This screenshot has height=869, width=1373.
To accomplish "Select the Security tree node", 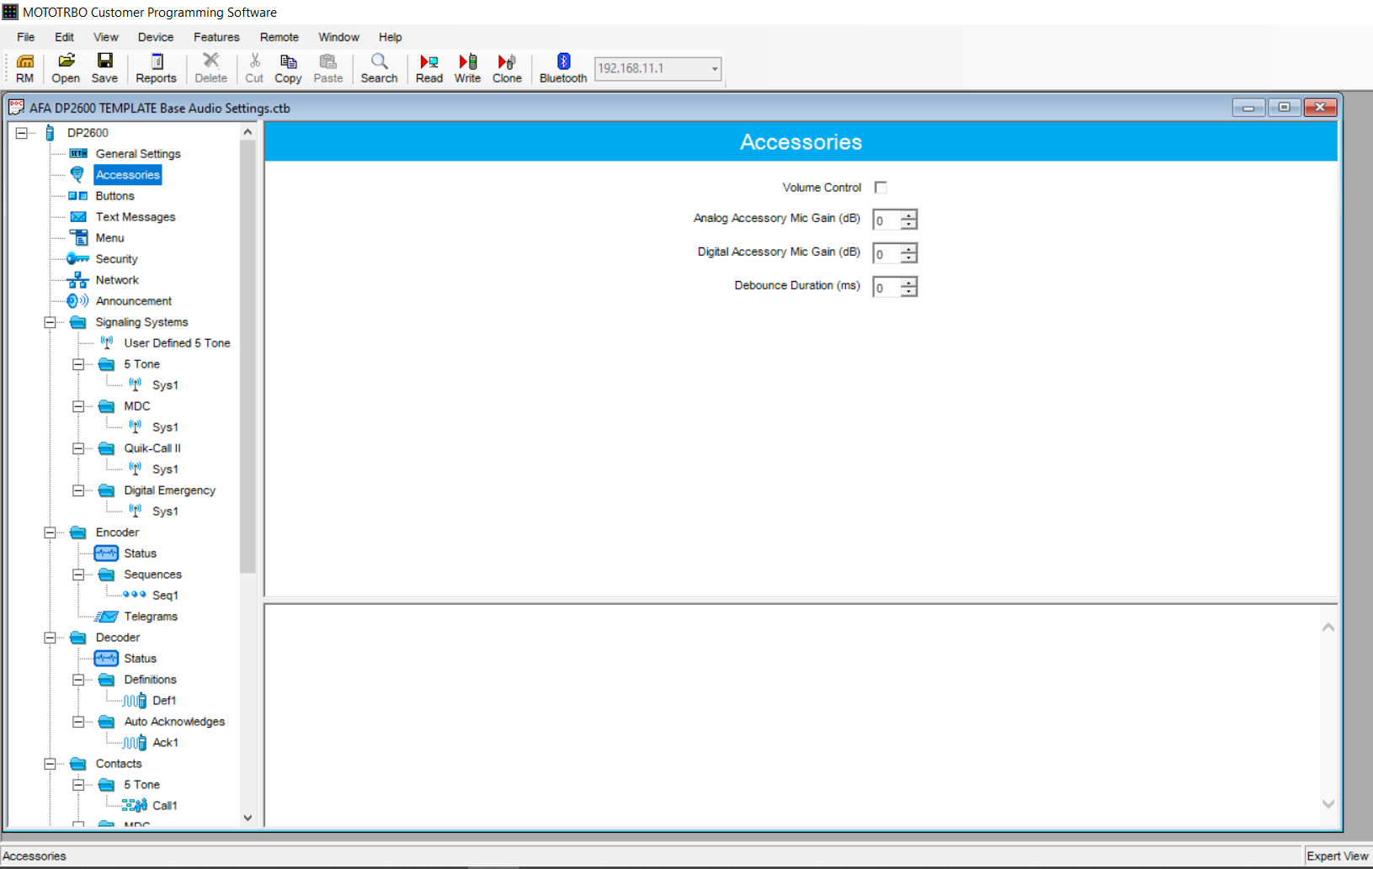I will pyautogui.click(x=116, y=259).
